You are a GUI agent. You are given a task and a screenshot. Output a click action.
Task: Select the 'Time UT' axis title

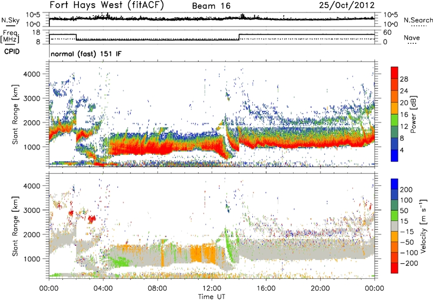pos(212,297)
